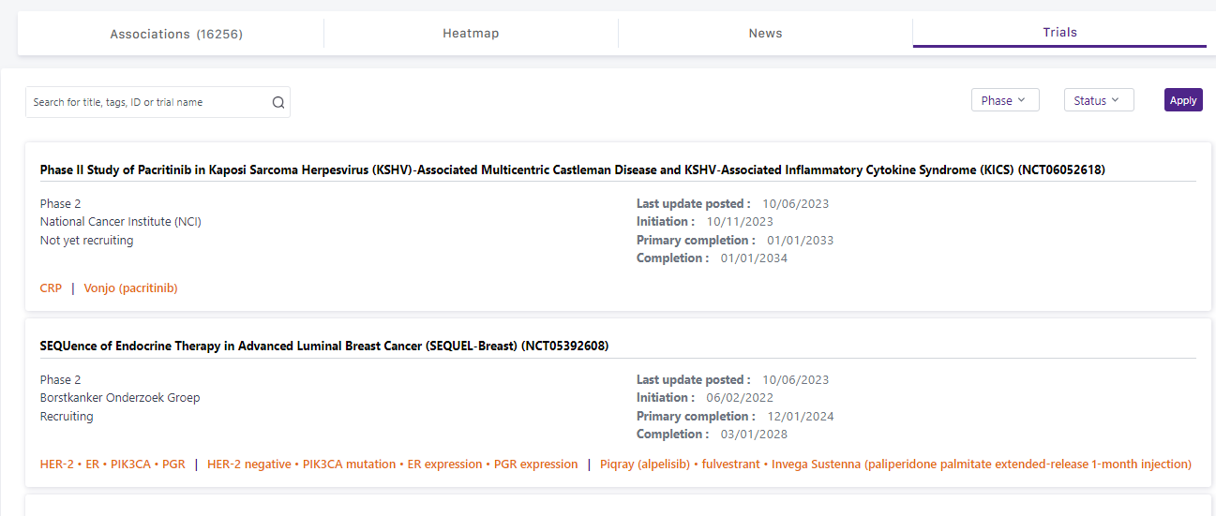Open the Heatmap tab
Viewport: 1216px width, 516px height.
[471, 34]
